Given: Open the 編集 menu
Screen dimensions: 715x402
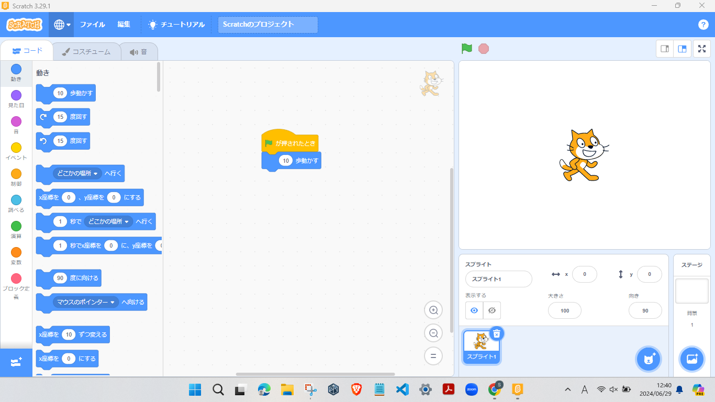Looking at the screenshot, I should [x=124, y=25].
